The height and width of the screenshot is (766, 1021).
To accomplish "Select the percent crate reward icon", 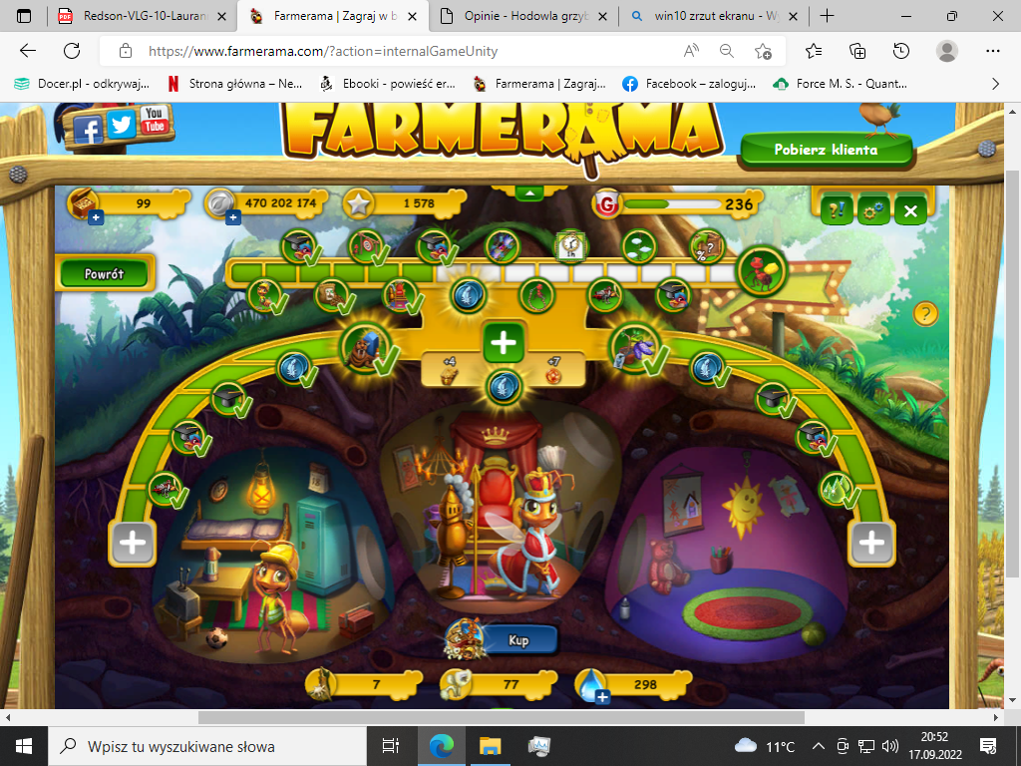I will point(707,246).
